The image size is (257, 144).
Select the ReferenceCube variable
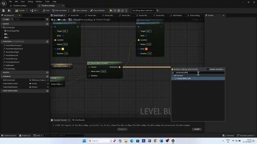click(9, 80)
